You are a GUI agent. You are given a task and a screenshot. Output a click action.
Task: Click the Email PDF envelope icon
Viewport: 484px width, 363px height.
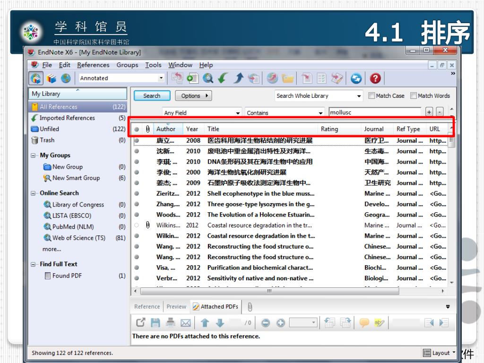(185, 323)
